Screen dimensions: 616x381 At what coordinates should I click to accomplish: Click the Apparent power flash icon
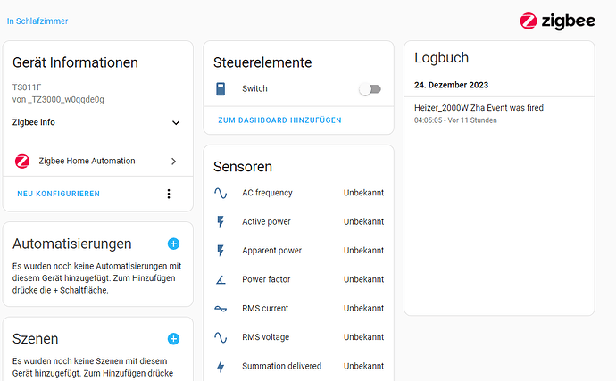[221, 251]
